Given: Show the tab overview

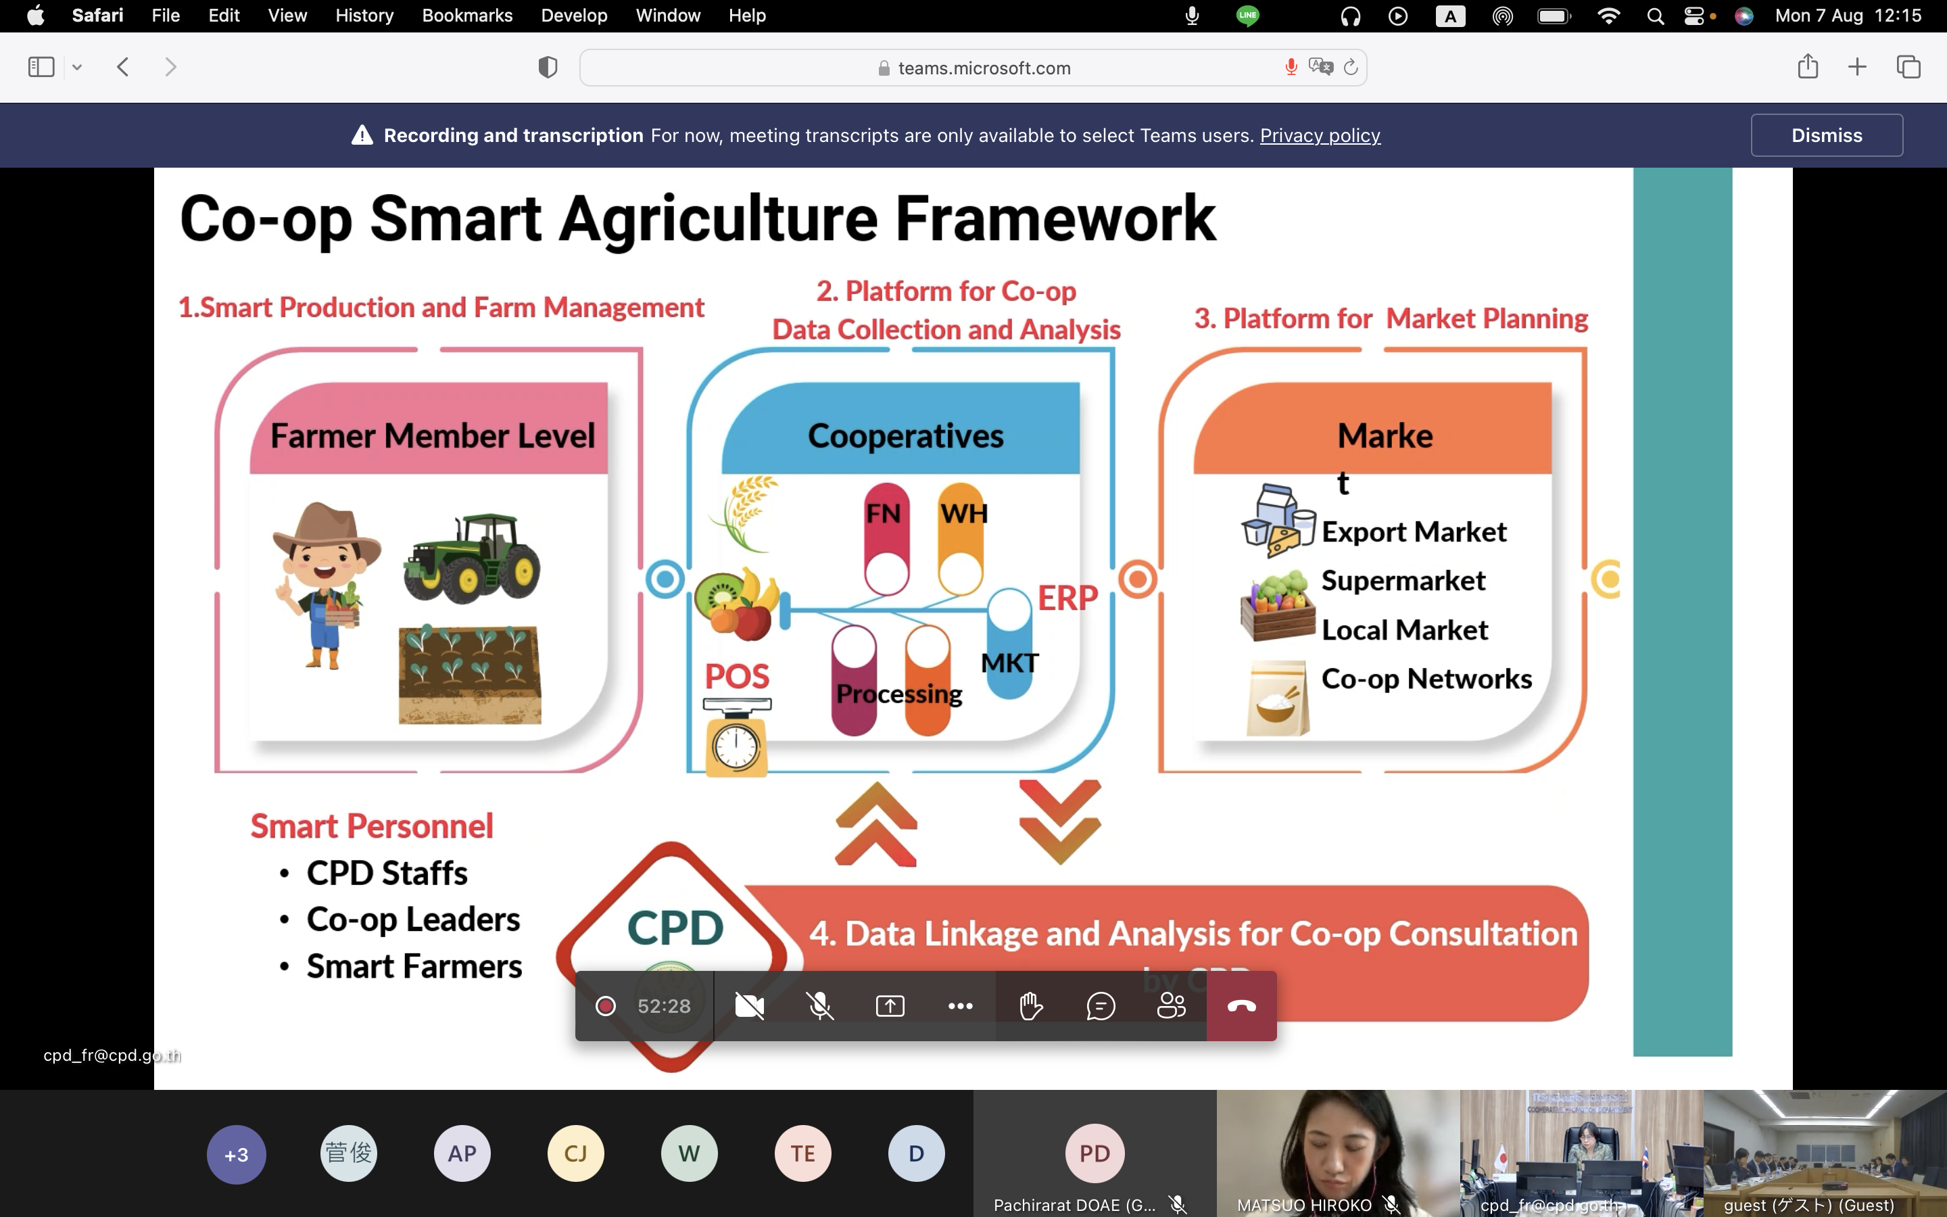Looking at the screenshot, I should pyautogui.click(x=1908, y=67).
